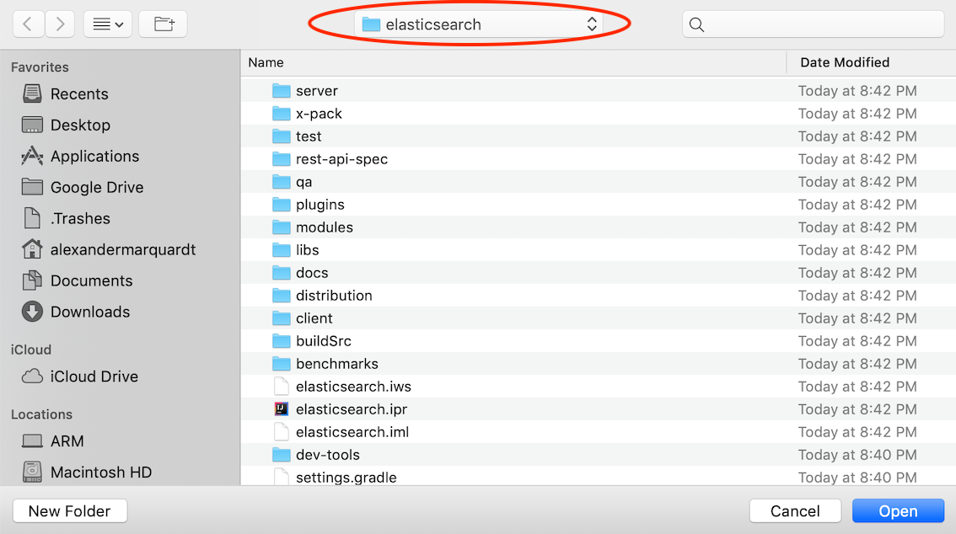
Task: Click the Downloads arrow icon
Action: coord(32,311)
